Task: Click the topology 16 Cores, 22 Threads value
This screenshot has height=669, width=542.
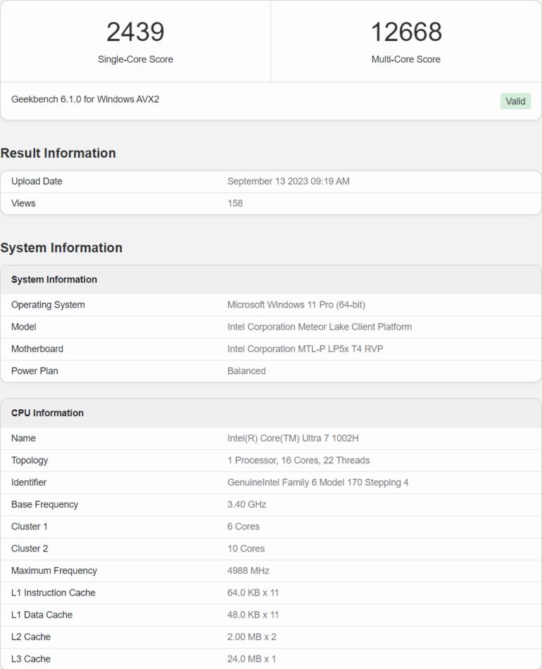Action: [298, 460]
